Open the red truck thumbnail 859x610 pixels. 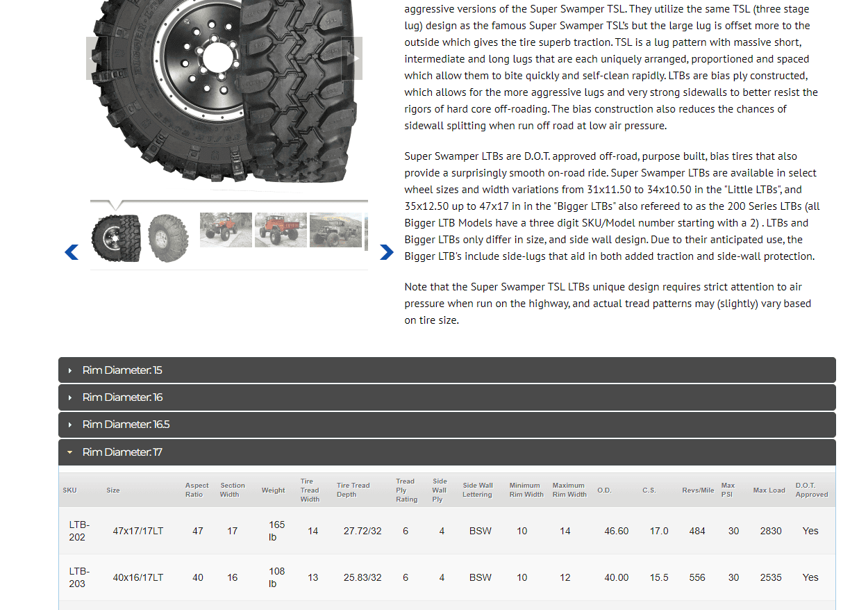(x=281, y=230)
